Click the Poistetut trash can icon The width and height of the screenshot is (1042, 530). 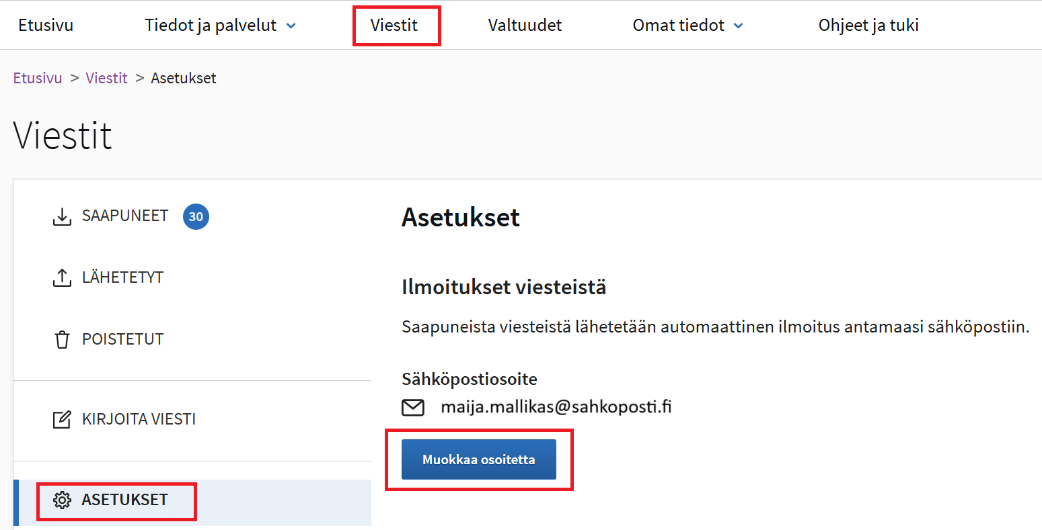(x=62, y=339)
